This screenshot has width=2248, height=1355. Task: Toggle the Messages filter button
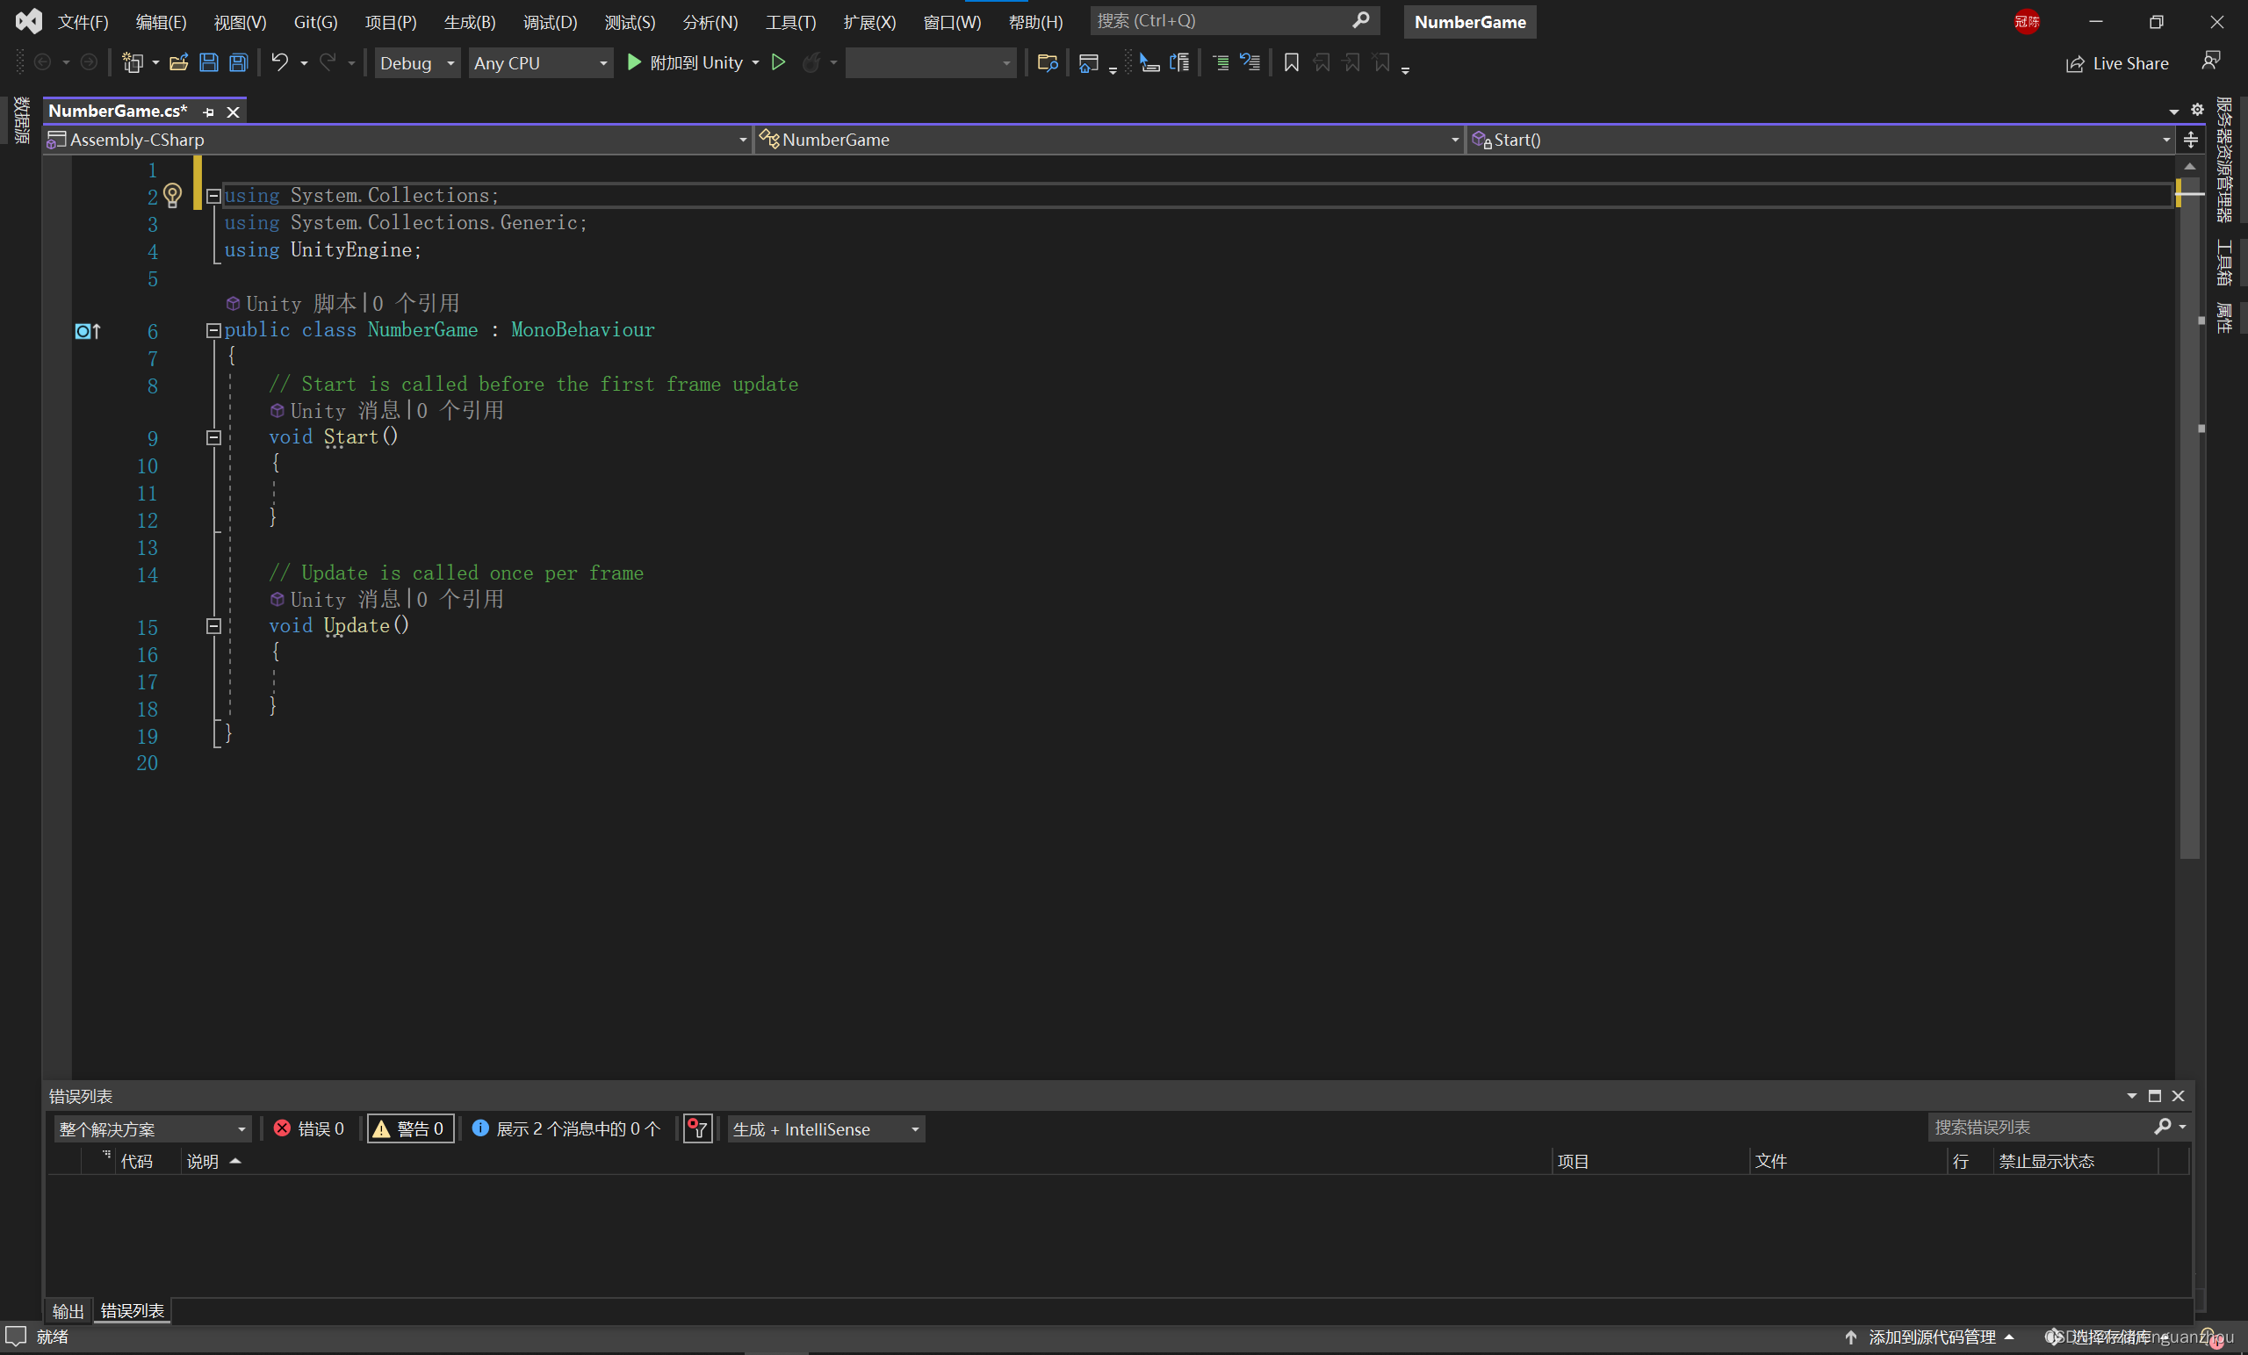(566, 1128)
